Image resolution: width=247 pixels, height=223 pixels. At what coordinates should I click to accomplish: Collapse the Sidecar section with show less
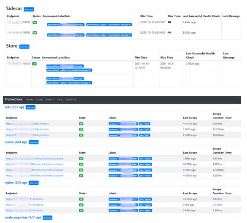click(x=29, y=9)
